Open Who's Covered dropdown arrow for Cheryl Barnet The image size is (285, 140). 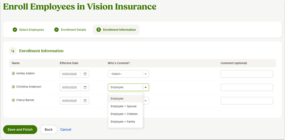coord(146,101)
